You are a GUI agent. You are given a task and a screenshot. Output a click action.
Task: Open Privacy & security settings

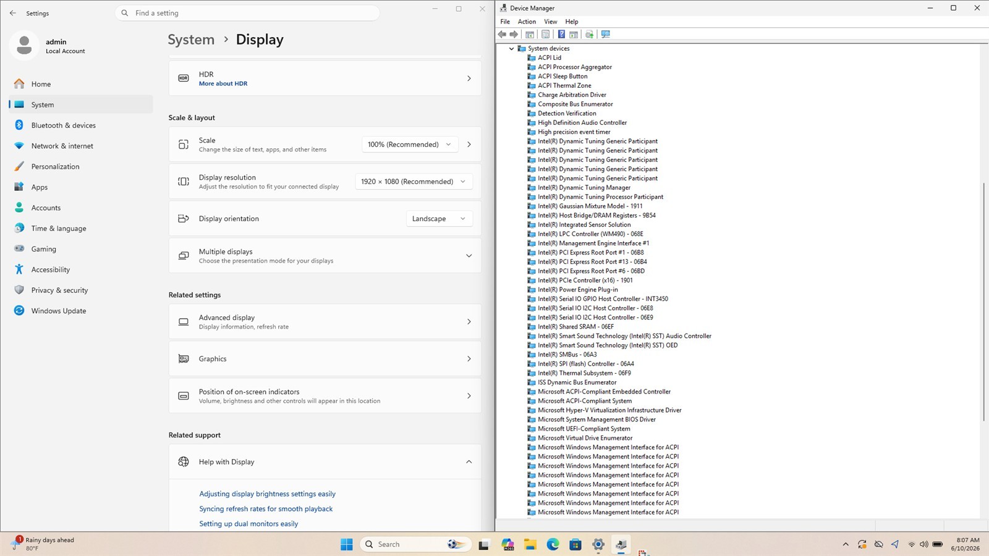81,290
